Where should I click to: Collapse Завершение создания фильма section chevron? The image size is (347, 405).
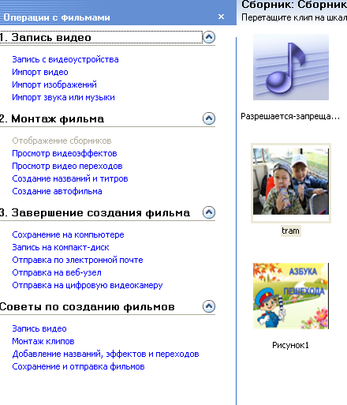[x=209, y=212]
